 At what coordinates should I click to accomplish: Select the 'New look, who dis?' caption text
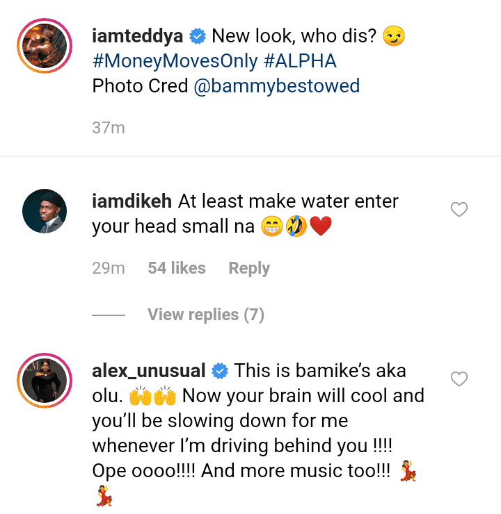point(296,36)
